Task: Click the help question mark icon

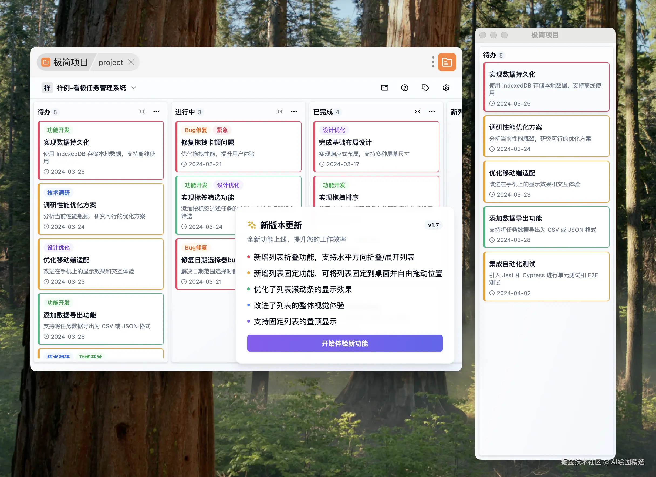Action: click(405, 88)
